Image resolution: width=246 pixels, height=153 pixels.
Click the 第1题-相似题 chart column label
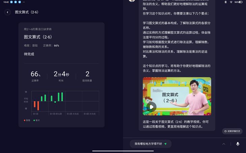click(x=56, y=114)
